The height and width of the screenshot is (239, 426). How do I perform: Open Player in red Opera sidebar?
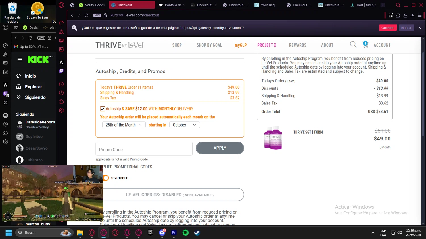click(61, 84)
